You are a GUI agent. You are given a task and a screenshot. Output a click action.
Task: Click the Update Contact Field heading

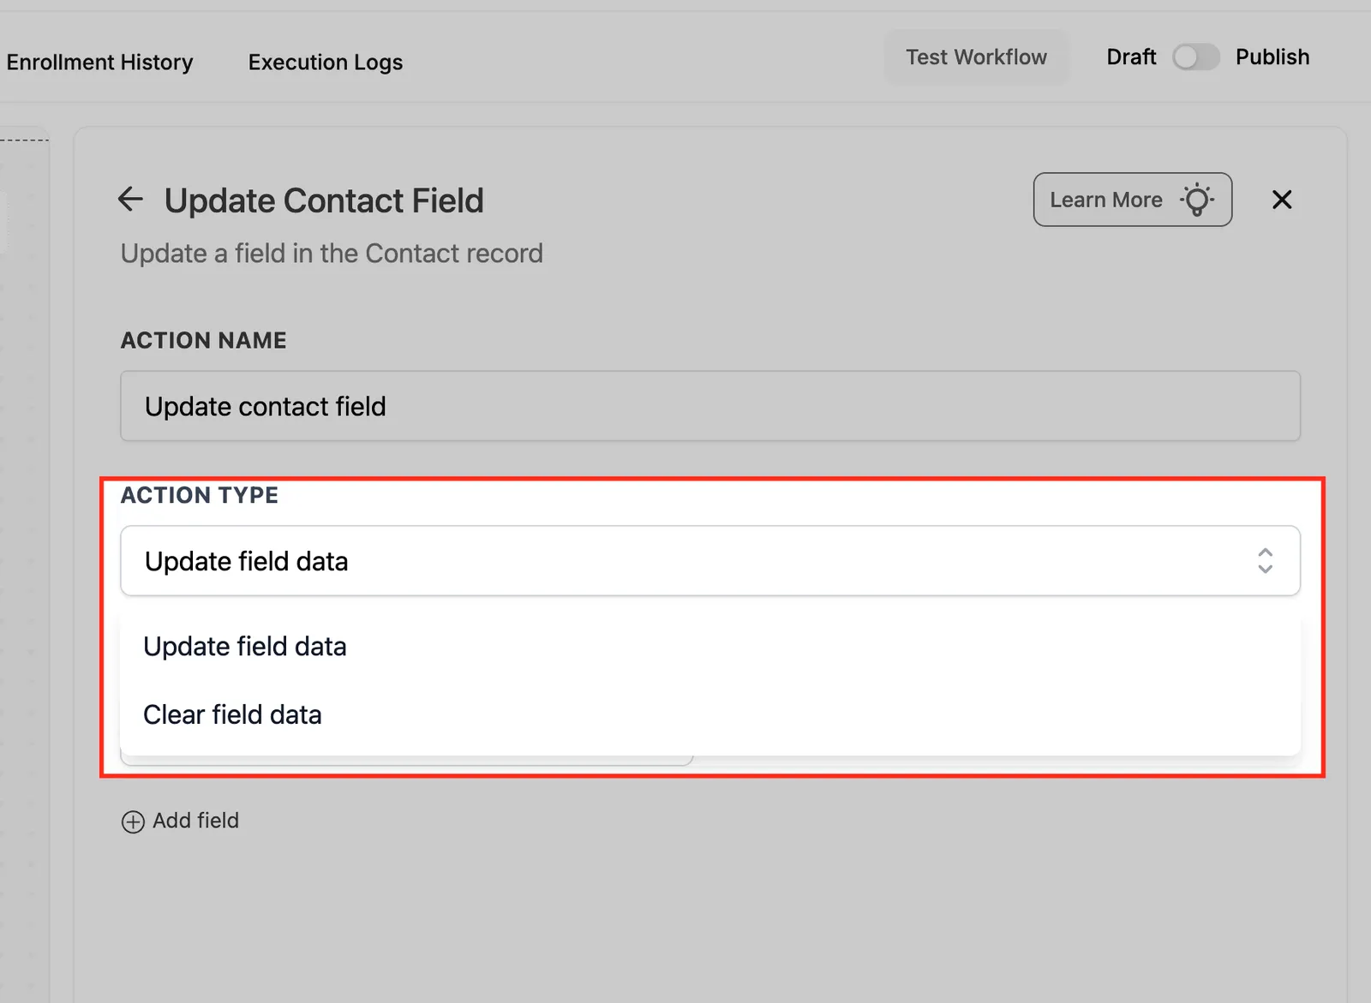coord(324,200)
